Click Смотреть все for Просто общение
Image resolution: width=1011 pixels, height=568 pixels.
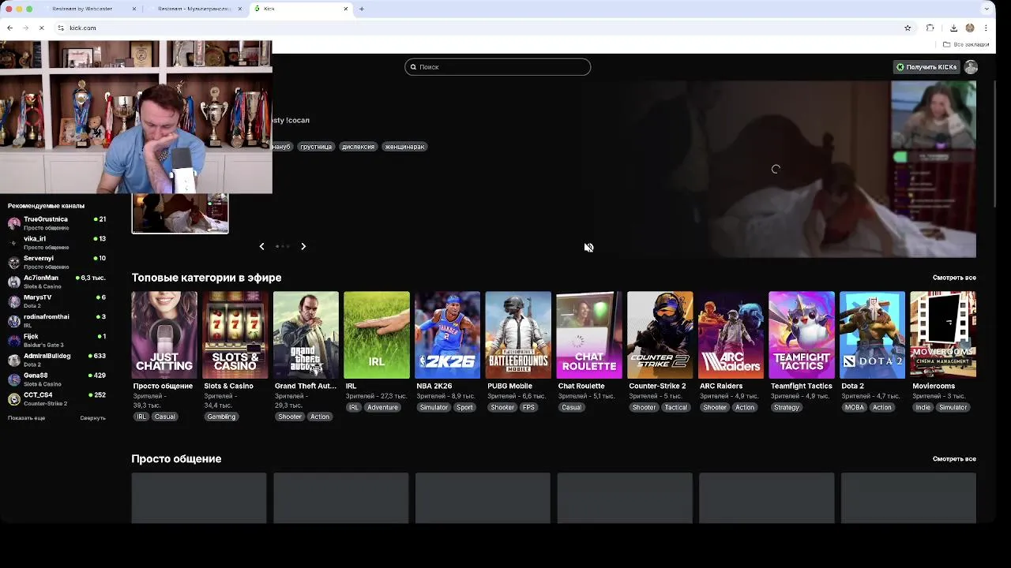click(954, 458)
